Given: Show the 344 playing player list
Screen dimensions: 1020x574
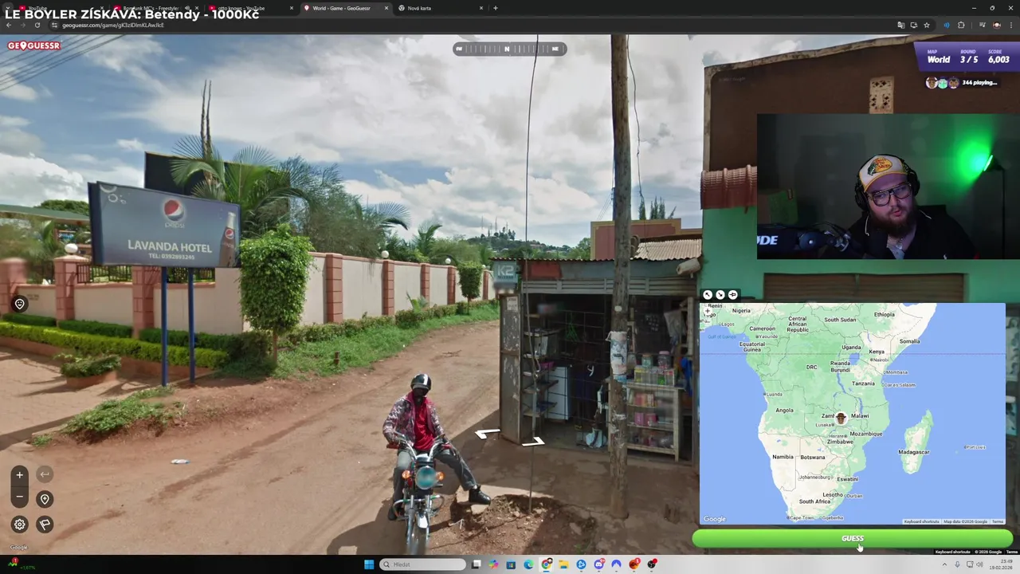Looking at the screenshot, I should pos(961,82).
